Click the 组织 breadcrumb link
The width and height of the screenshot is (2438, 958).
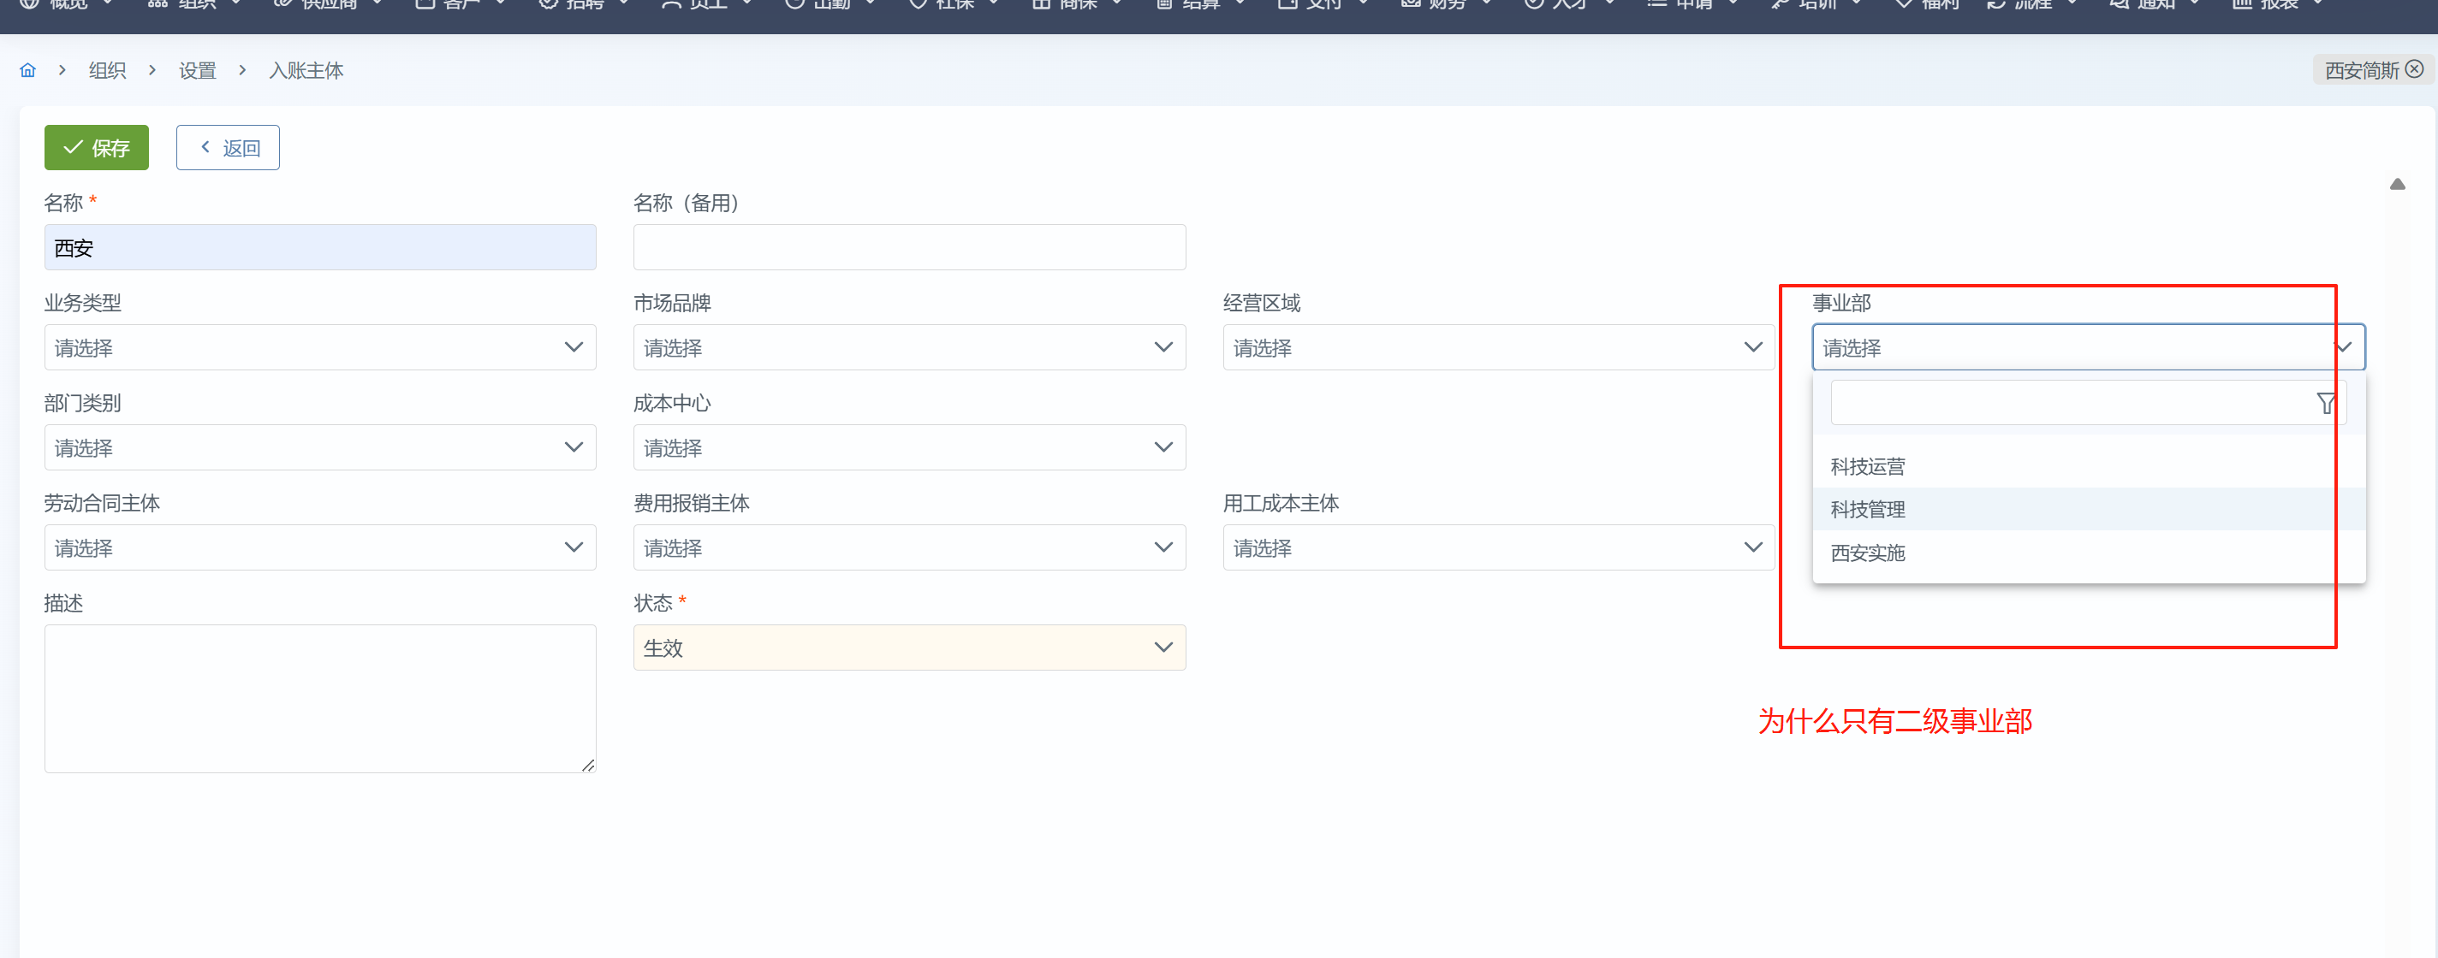coord(107,71)
